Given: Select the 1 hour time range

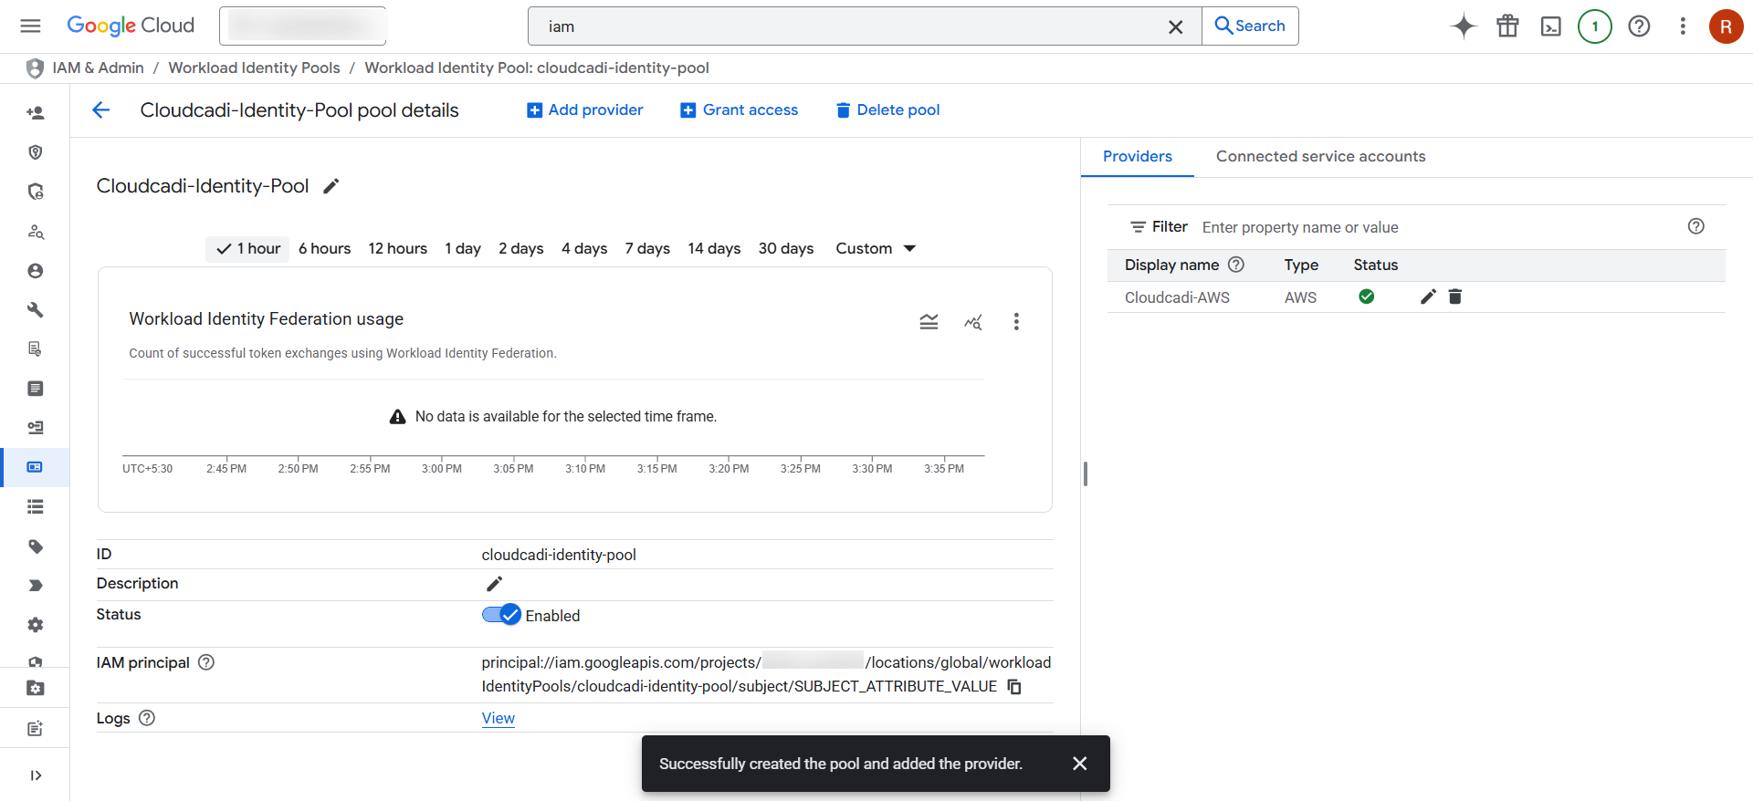Looking at the screenshot, I should point(248,249).
